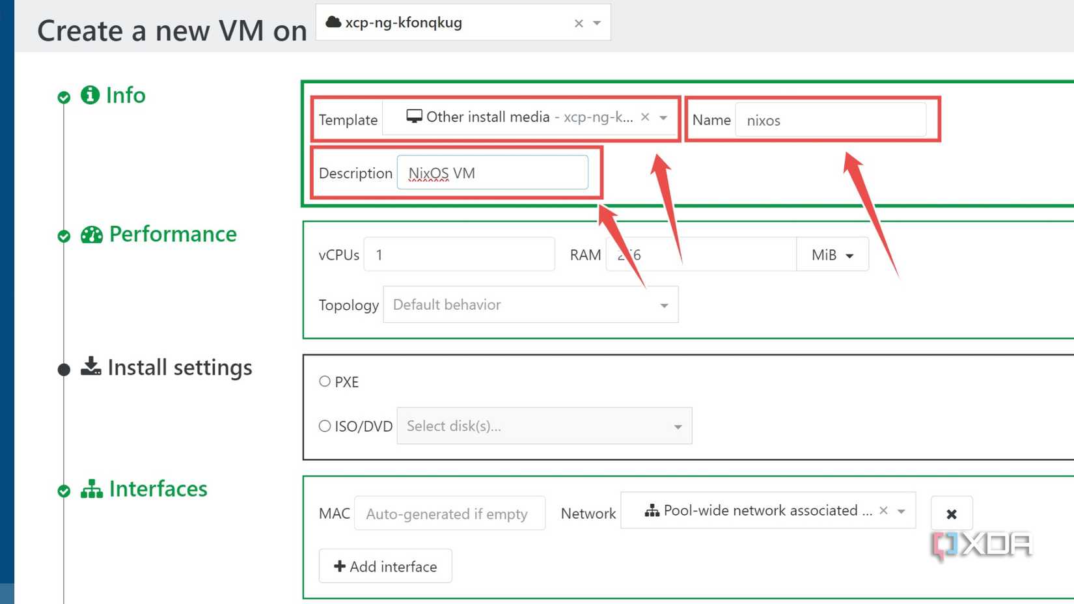Open the Template dropdown list

tap(663, 118)
